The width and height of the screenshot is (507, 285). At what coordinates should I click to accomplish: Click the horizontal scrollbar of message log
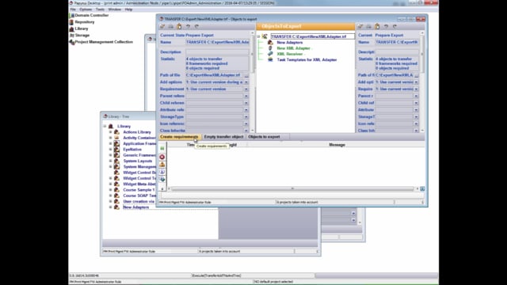coord(292,188)
